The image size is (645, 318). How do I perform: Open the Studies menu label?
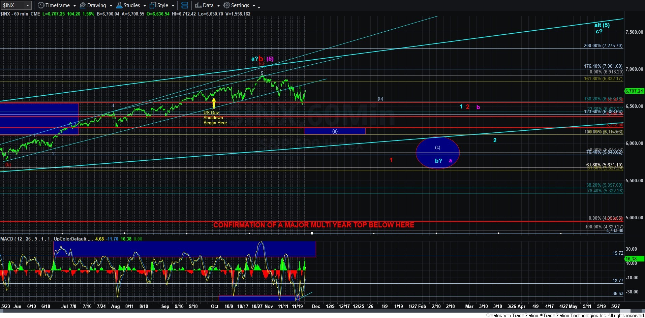tap(131, 5)
